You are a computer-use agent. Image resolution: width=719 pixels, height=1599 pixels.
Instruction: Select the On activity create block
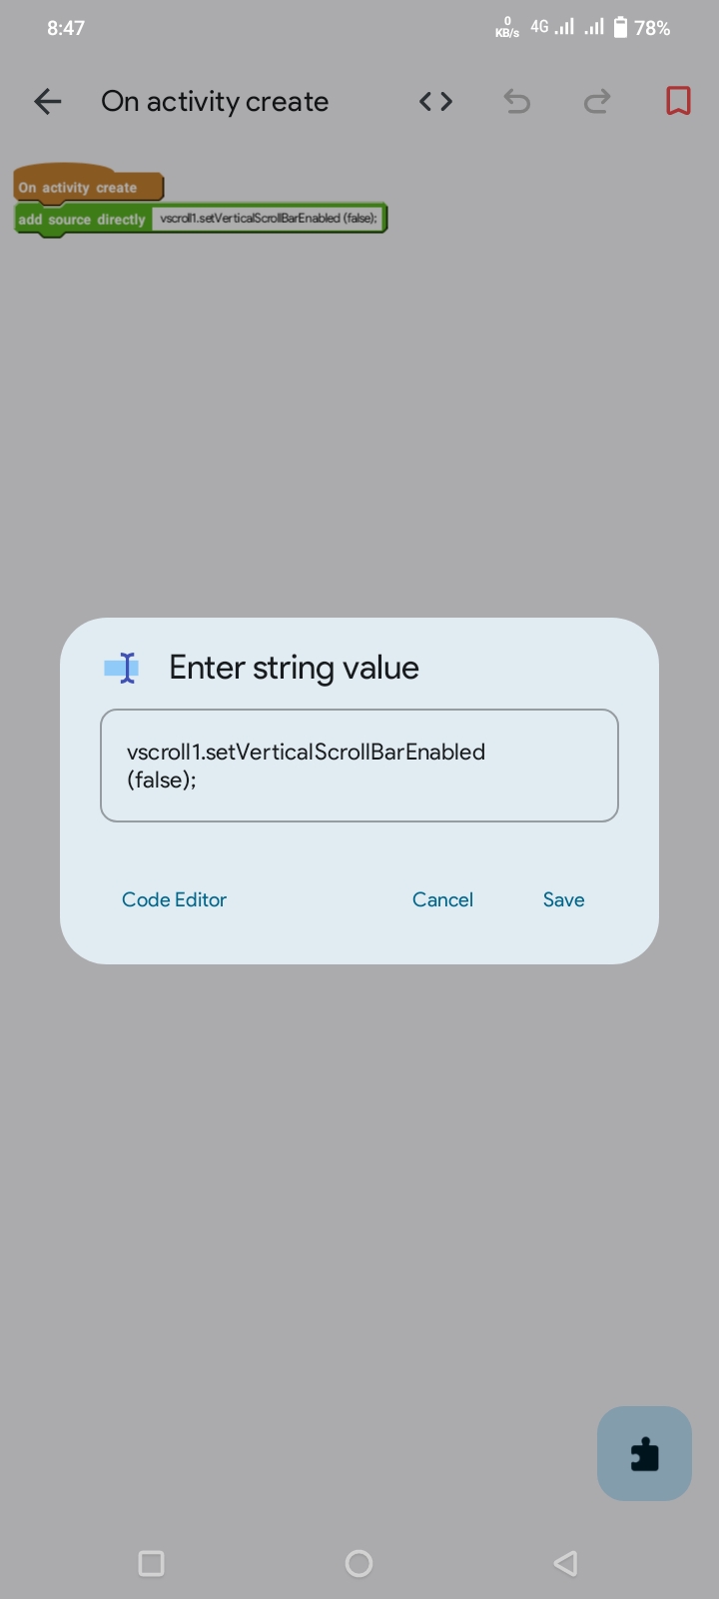88,186
